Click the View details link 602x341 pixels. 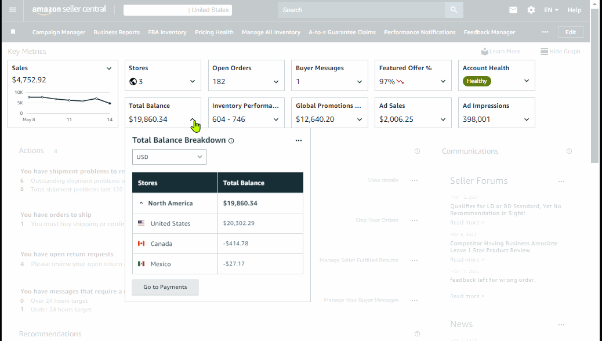[x=383, y=180]
